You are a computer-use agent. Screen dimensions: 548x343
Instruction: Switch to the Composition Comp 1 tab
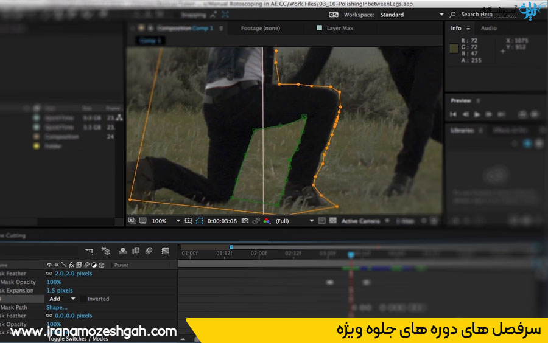(x=185, y=28)
